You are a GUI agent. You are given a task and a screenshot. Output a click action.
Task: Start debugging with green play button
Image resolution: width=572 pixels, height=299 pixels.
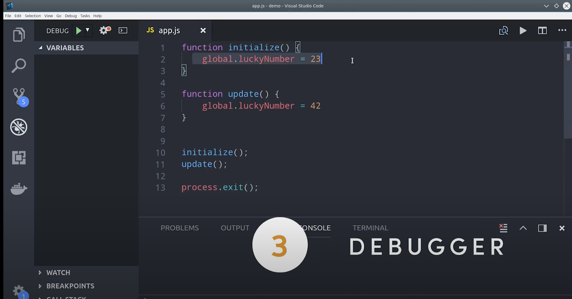(x=78, y=30)
